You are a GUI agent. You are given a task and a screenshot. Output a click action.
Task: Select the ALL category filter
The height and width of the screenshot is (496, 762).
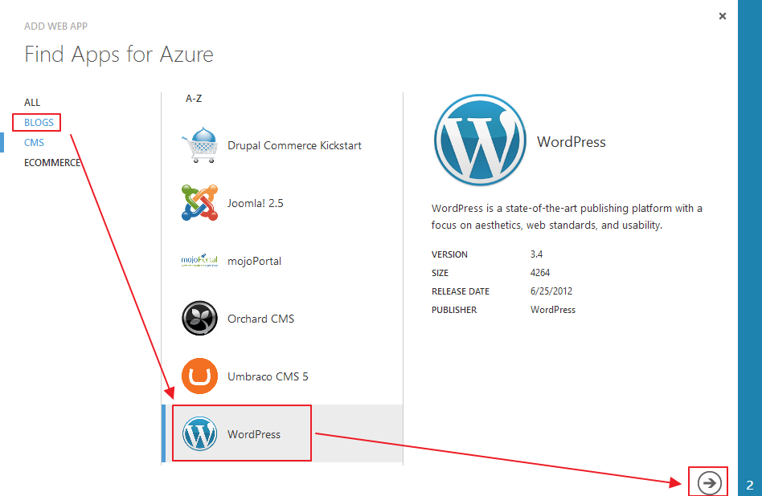point(32,103)
